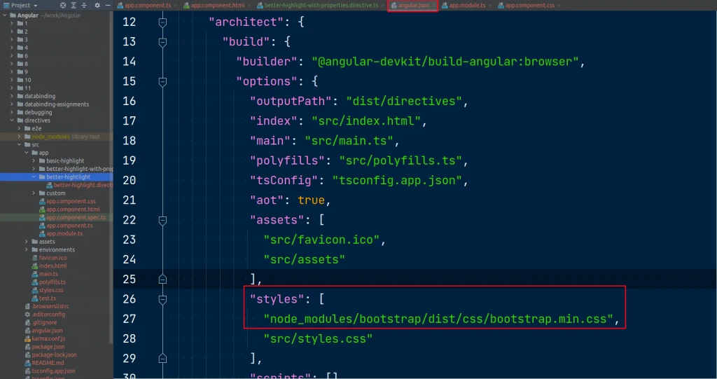Fold the "styles" array at line 26
Screen dimensions: 717x379
pyautogui.click(x=162, y=299)
